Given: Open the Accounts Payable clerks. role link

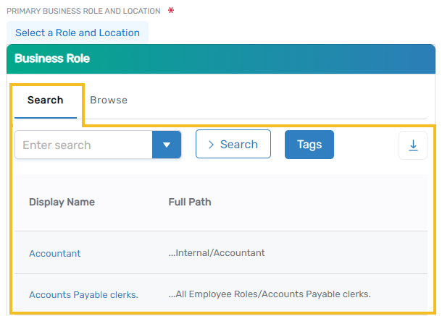Looking at the screenshot, I should [84, 294].
